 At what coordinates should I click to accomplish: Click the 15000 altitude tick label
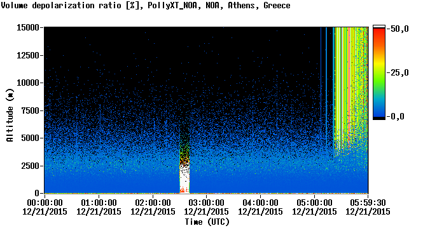click(x=28, y=27)
